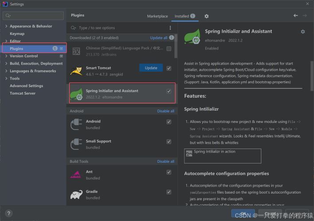Click the Spring Initializr detail gear icon

[x=303, y=31]
